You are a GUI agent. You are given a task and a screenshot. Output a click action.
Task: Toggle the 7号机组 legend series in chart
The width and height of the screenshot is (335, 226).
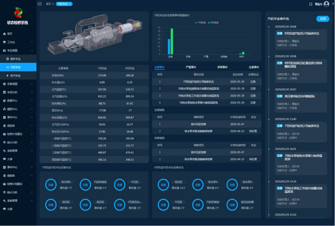[x=201, y=23]
